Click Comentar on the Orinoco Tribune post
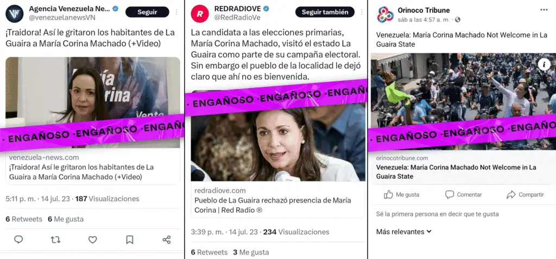This screenshot has width=556, height=259. [464, 194]
